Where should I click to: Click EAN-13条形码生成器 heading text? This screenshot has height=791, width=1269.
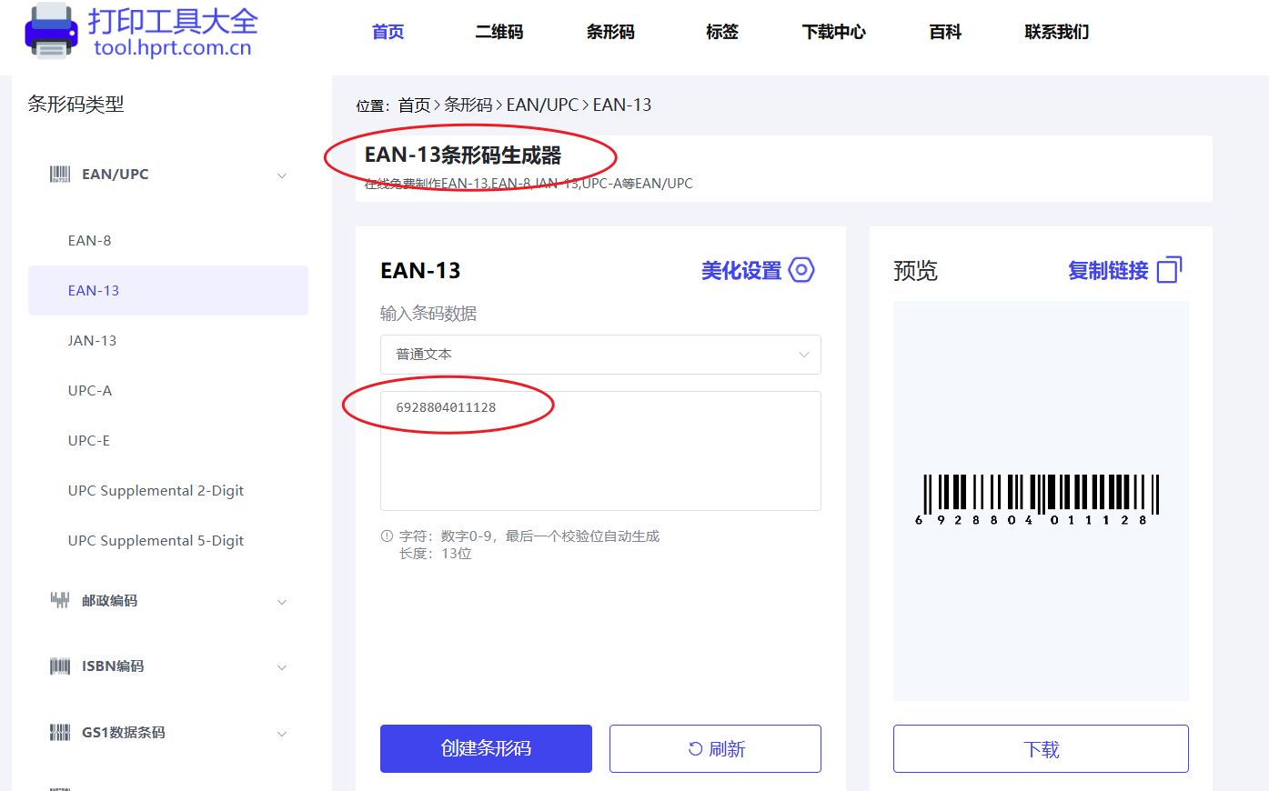click(463, 155)
